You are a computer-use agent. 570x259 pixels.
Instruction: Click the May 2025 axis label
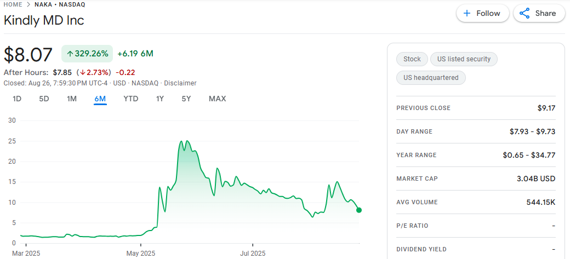point(141,253)
